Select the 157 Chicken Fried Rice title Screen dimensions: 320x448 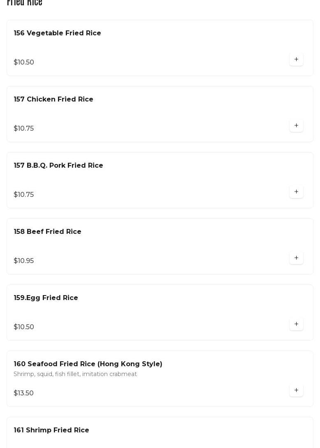tap(53, 99)
